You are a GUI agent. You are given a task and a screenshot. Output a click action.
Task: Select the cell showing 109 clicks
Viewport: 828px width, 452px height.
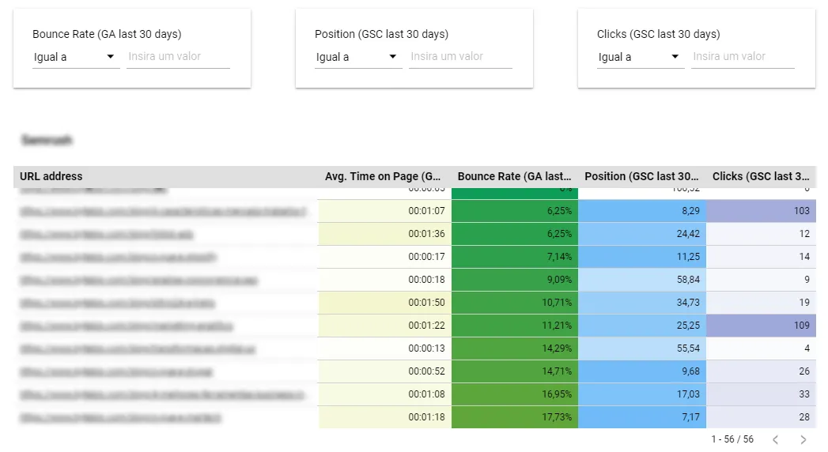(761, 326)
